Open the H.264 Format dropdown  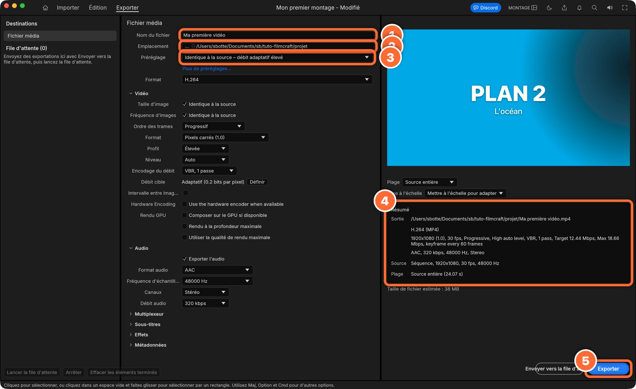(x=277, y=79)
